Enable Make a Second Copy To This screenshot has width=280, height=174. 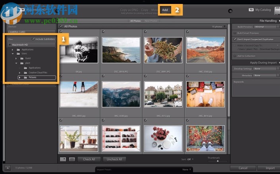pos(235,45)
